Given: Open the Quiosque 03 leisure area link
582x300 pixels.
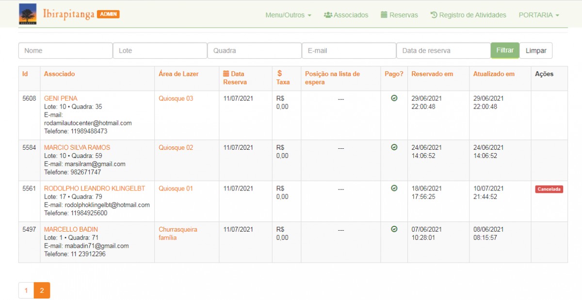Looking at the screenshot, I should 176,98.
